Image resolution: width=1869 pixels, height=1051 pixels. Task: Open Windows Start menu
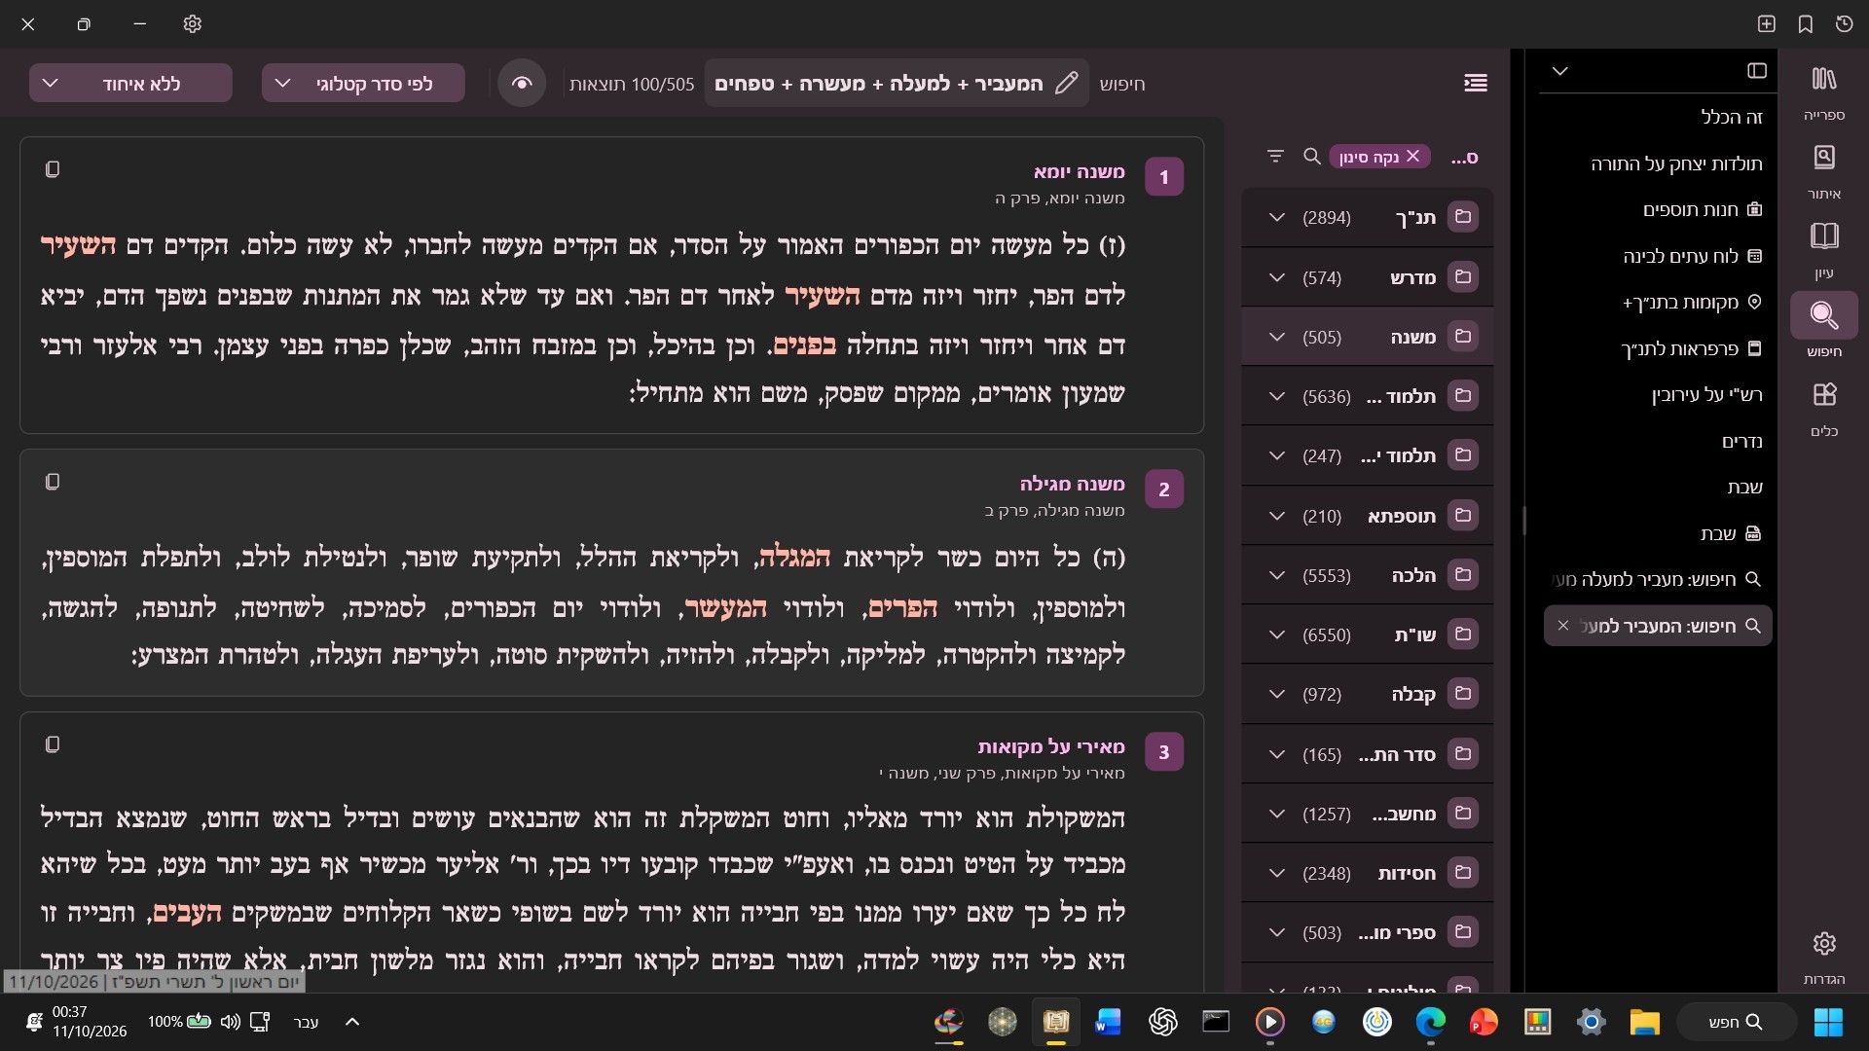pyautogui.click(x=1827, y=1022)
